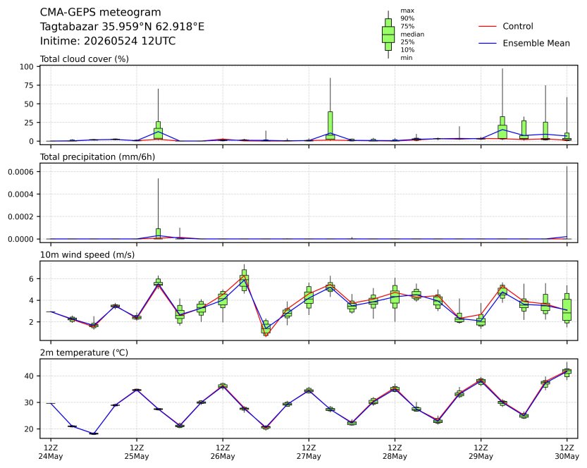Viewport: 587px width, 468px height.
Task: Click the CMA-GEPS meteogram title
Action: pos(100,13)
